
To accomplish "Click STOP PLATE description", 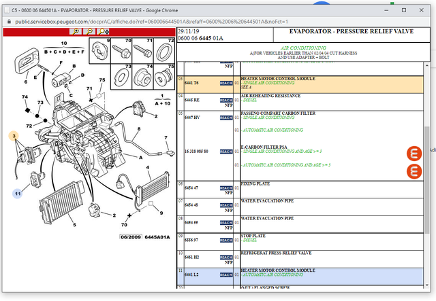I will [253, 236].
